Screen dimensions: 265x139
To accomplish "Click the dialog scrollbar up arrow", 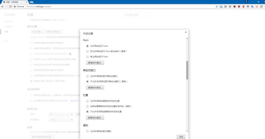I will (187, 39).
